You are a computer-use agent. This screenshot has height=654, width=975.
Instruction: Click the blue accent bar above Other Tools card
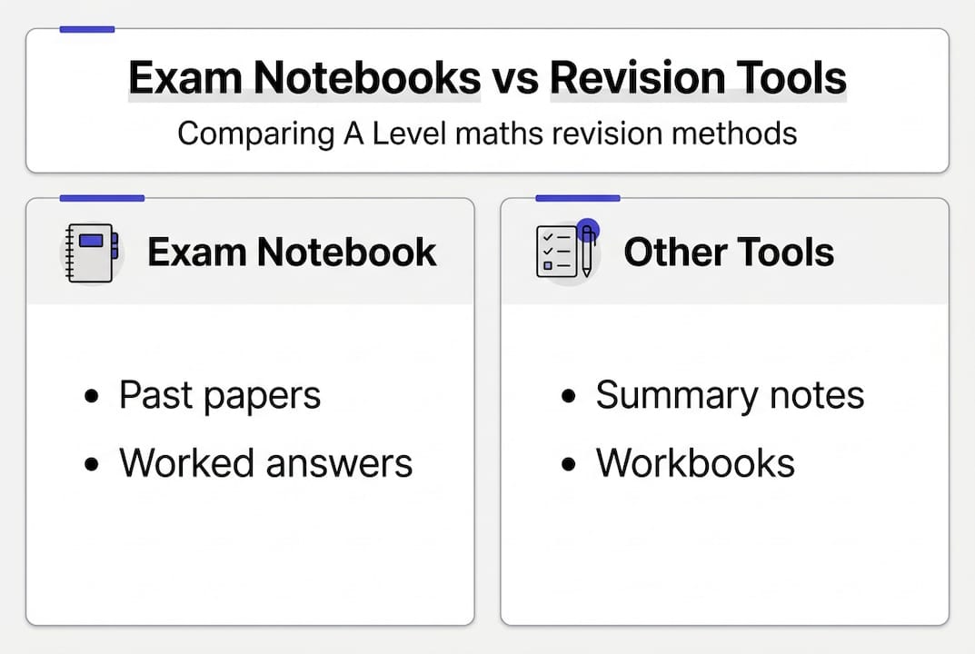tap(578, 198)
